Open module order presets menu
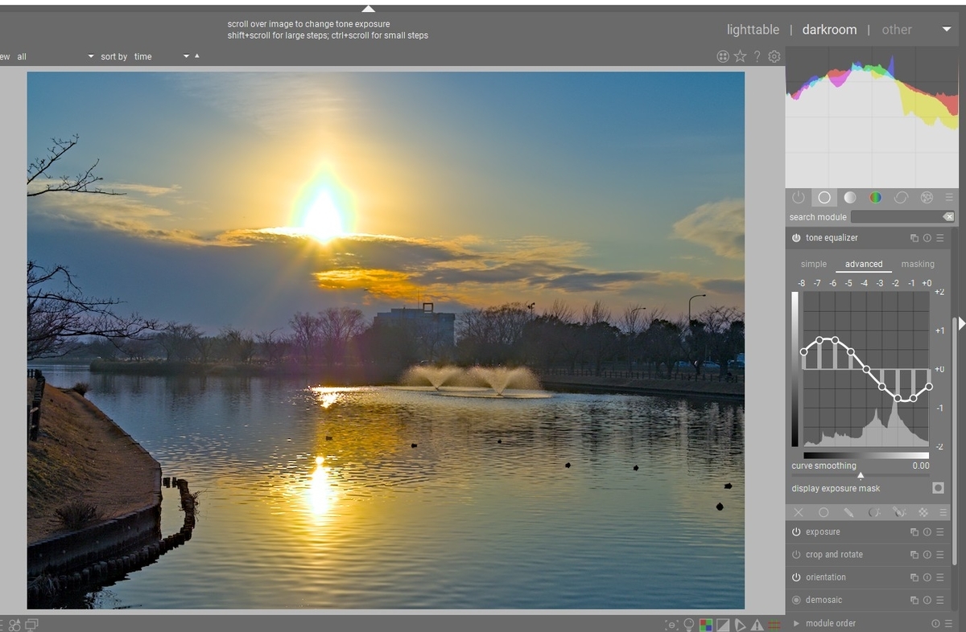This screenshot has width=966, height=632. click(947, 623)
